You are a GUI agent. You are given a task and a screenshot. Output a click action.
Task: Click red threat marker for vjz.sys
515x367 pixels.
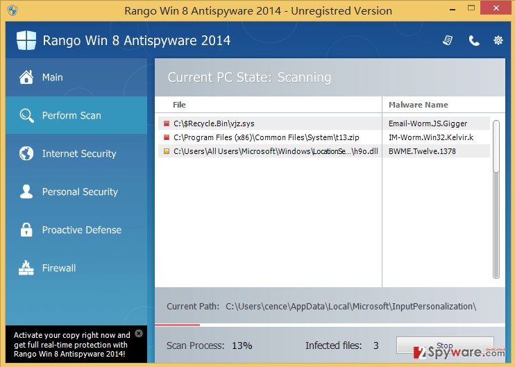coord(167,123)
